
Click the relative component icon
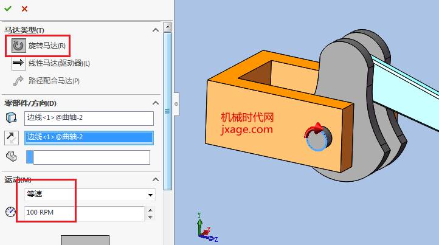[x=12, y=157]
